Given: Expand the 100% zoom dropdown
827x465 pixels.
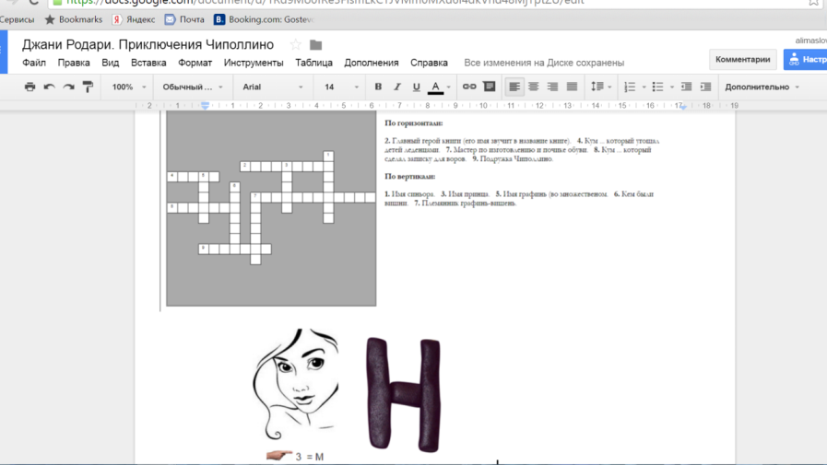Looking at the screenshot, I should coord(129,87).
